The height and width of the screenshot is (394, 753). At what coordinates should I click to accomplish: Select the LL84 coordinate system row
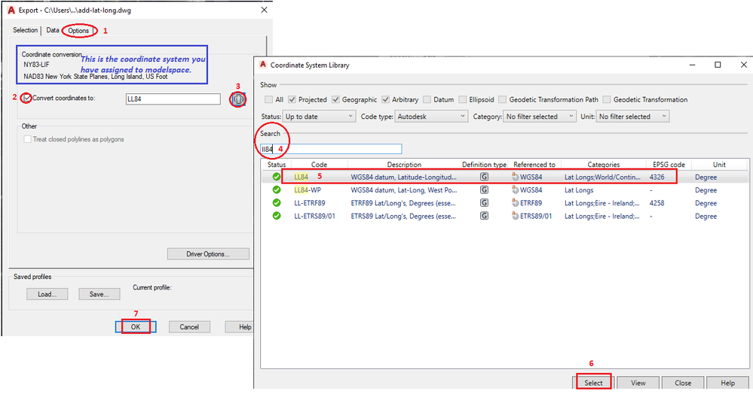pos(504,177)
